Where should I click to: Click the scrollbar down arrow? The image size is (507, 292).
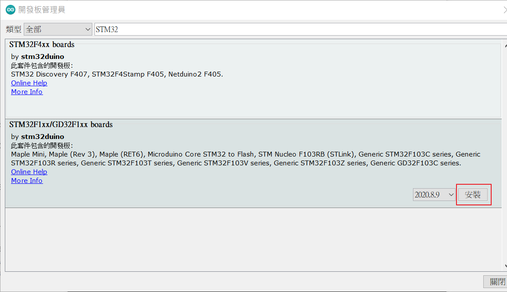tap(505, 266)
